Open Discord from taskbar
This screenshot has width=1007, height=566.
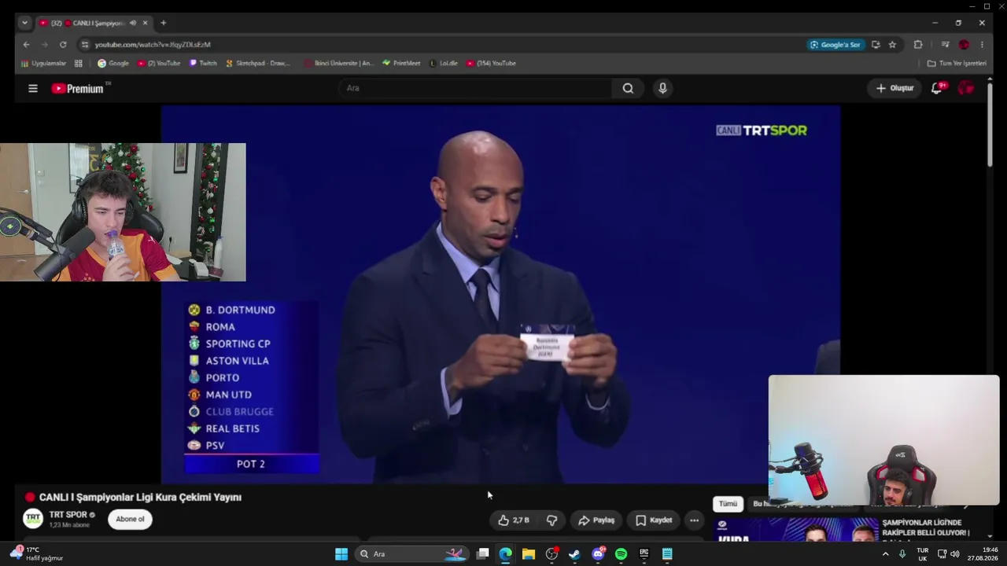point(598,554)
